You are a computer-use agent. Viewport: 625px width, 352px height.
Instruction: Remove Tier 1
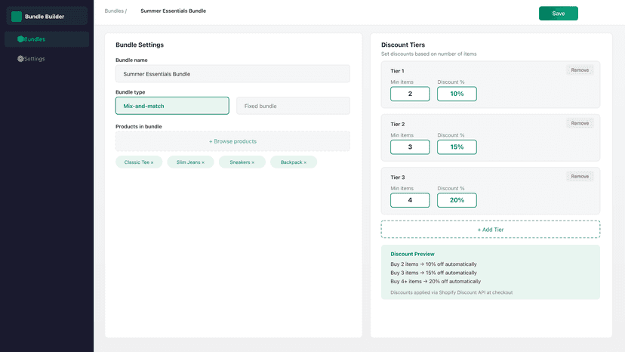click(x=580, y=69)
